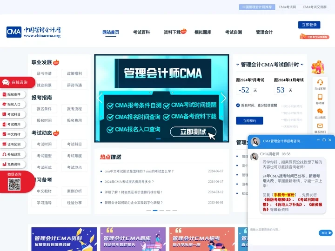Select 资料下载 navigation tab
This screenshot has height=251, width=335.
(172, 32)
